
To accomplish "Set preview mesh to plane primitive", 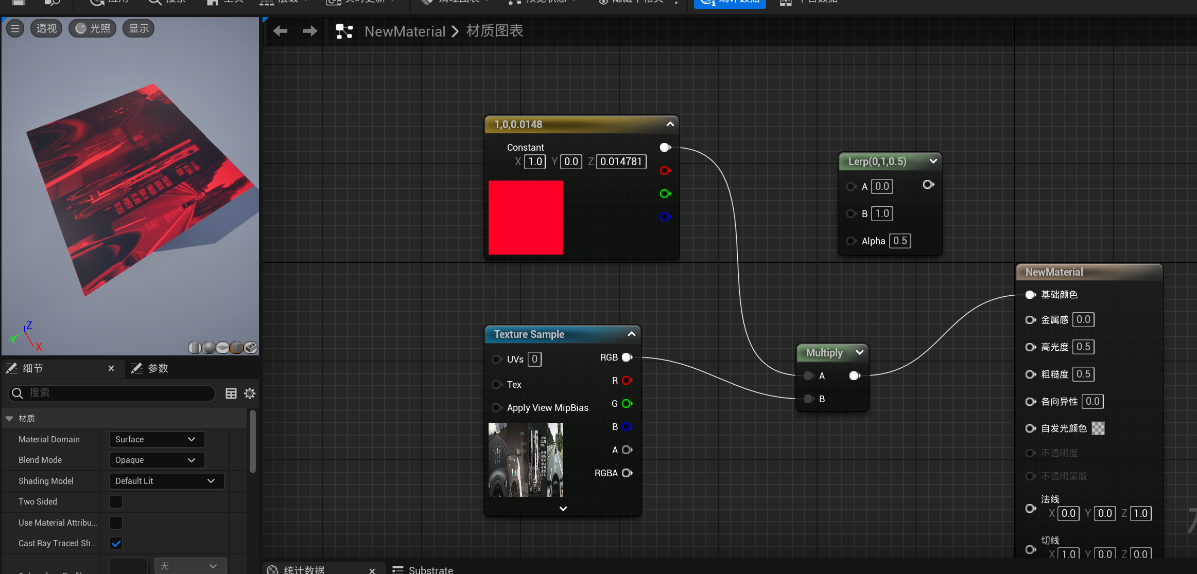I will coord(223,348).
